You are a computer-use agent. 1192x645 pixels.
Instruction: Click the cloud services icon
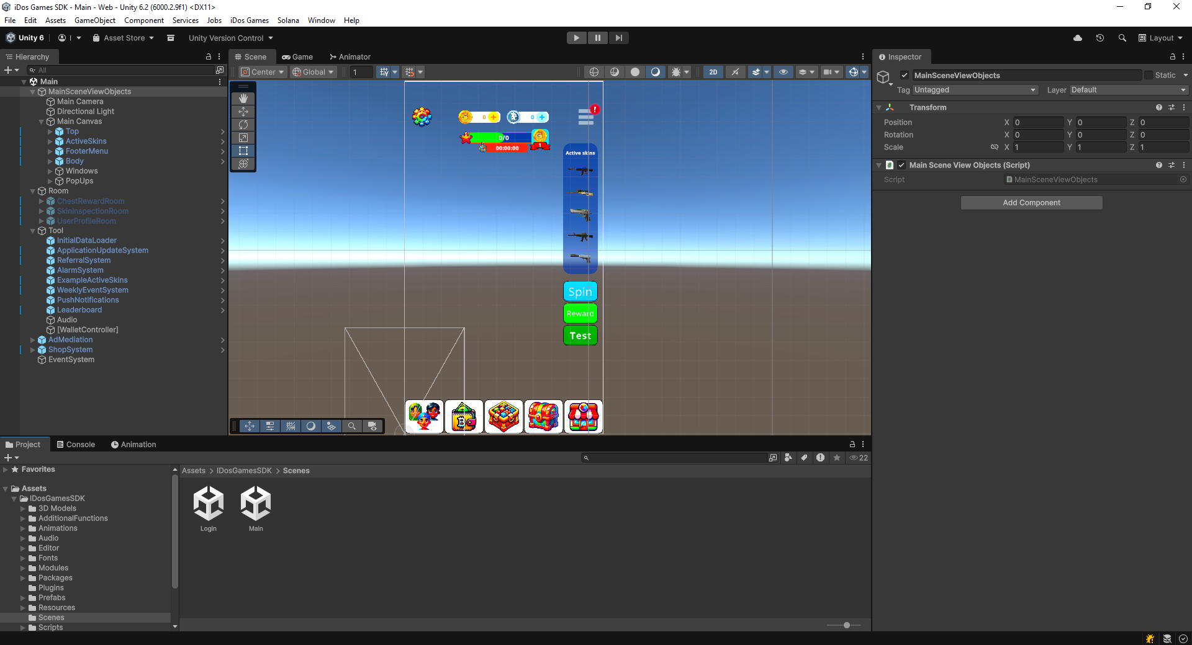point(1078,38)
